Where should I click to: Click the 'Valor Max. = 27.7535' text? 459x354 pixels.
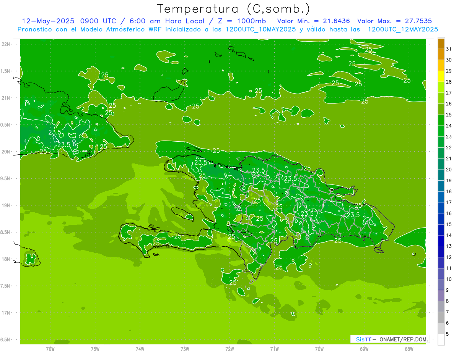coord(395,21)
